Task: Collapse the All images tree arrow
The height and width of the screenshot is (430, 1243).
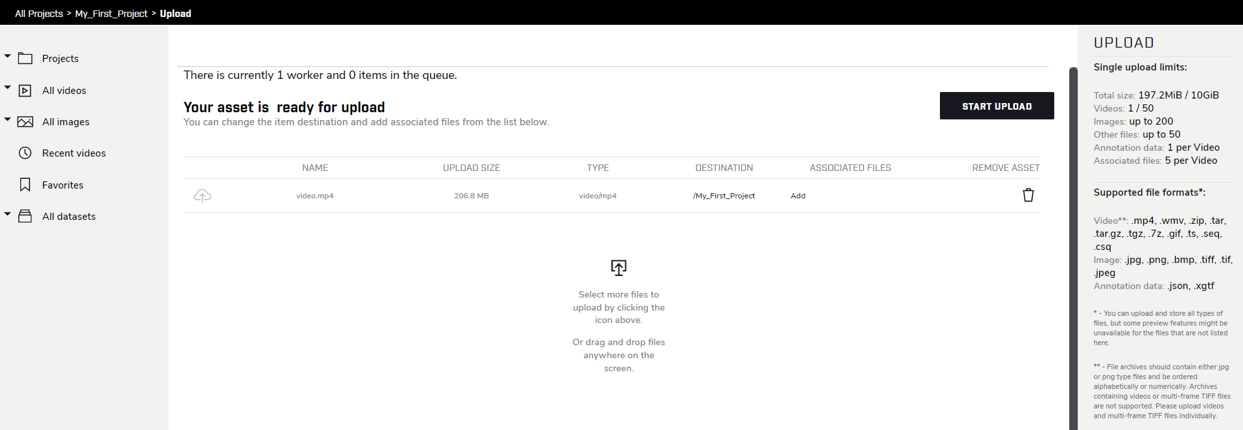Action: click(x=8, y=119)
